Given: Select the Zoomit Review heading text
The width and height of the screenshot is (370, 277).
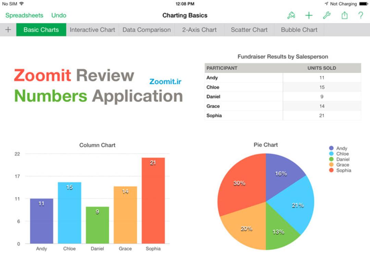Looking at the screenshot, I should click(x=74, y=75).
